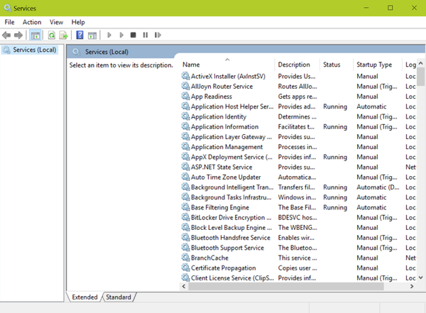The image size is (426, 313).
Task: Click the Forward arrow toolbar icon
Action: 18,35
